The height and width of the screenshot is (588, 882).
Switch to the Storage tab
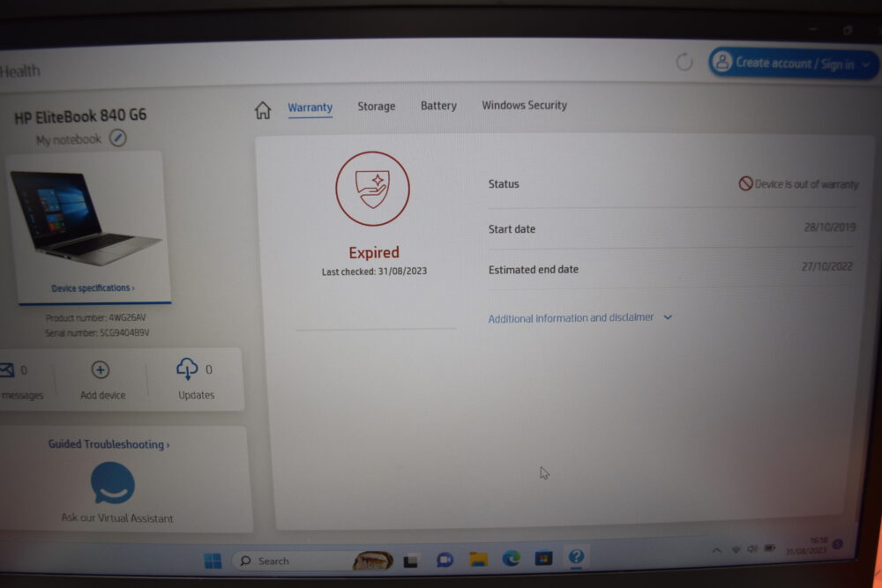[377, 107]
